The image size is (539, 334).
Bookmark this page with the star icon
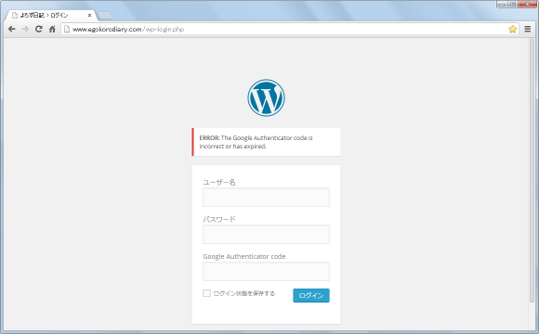513,29
